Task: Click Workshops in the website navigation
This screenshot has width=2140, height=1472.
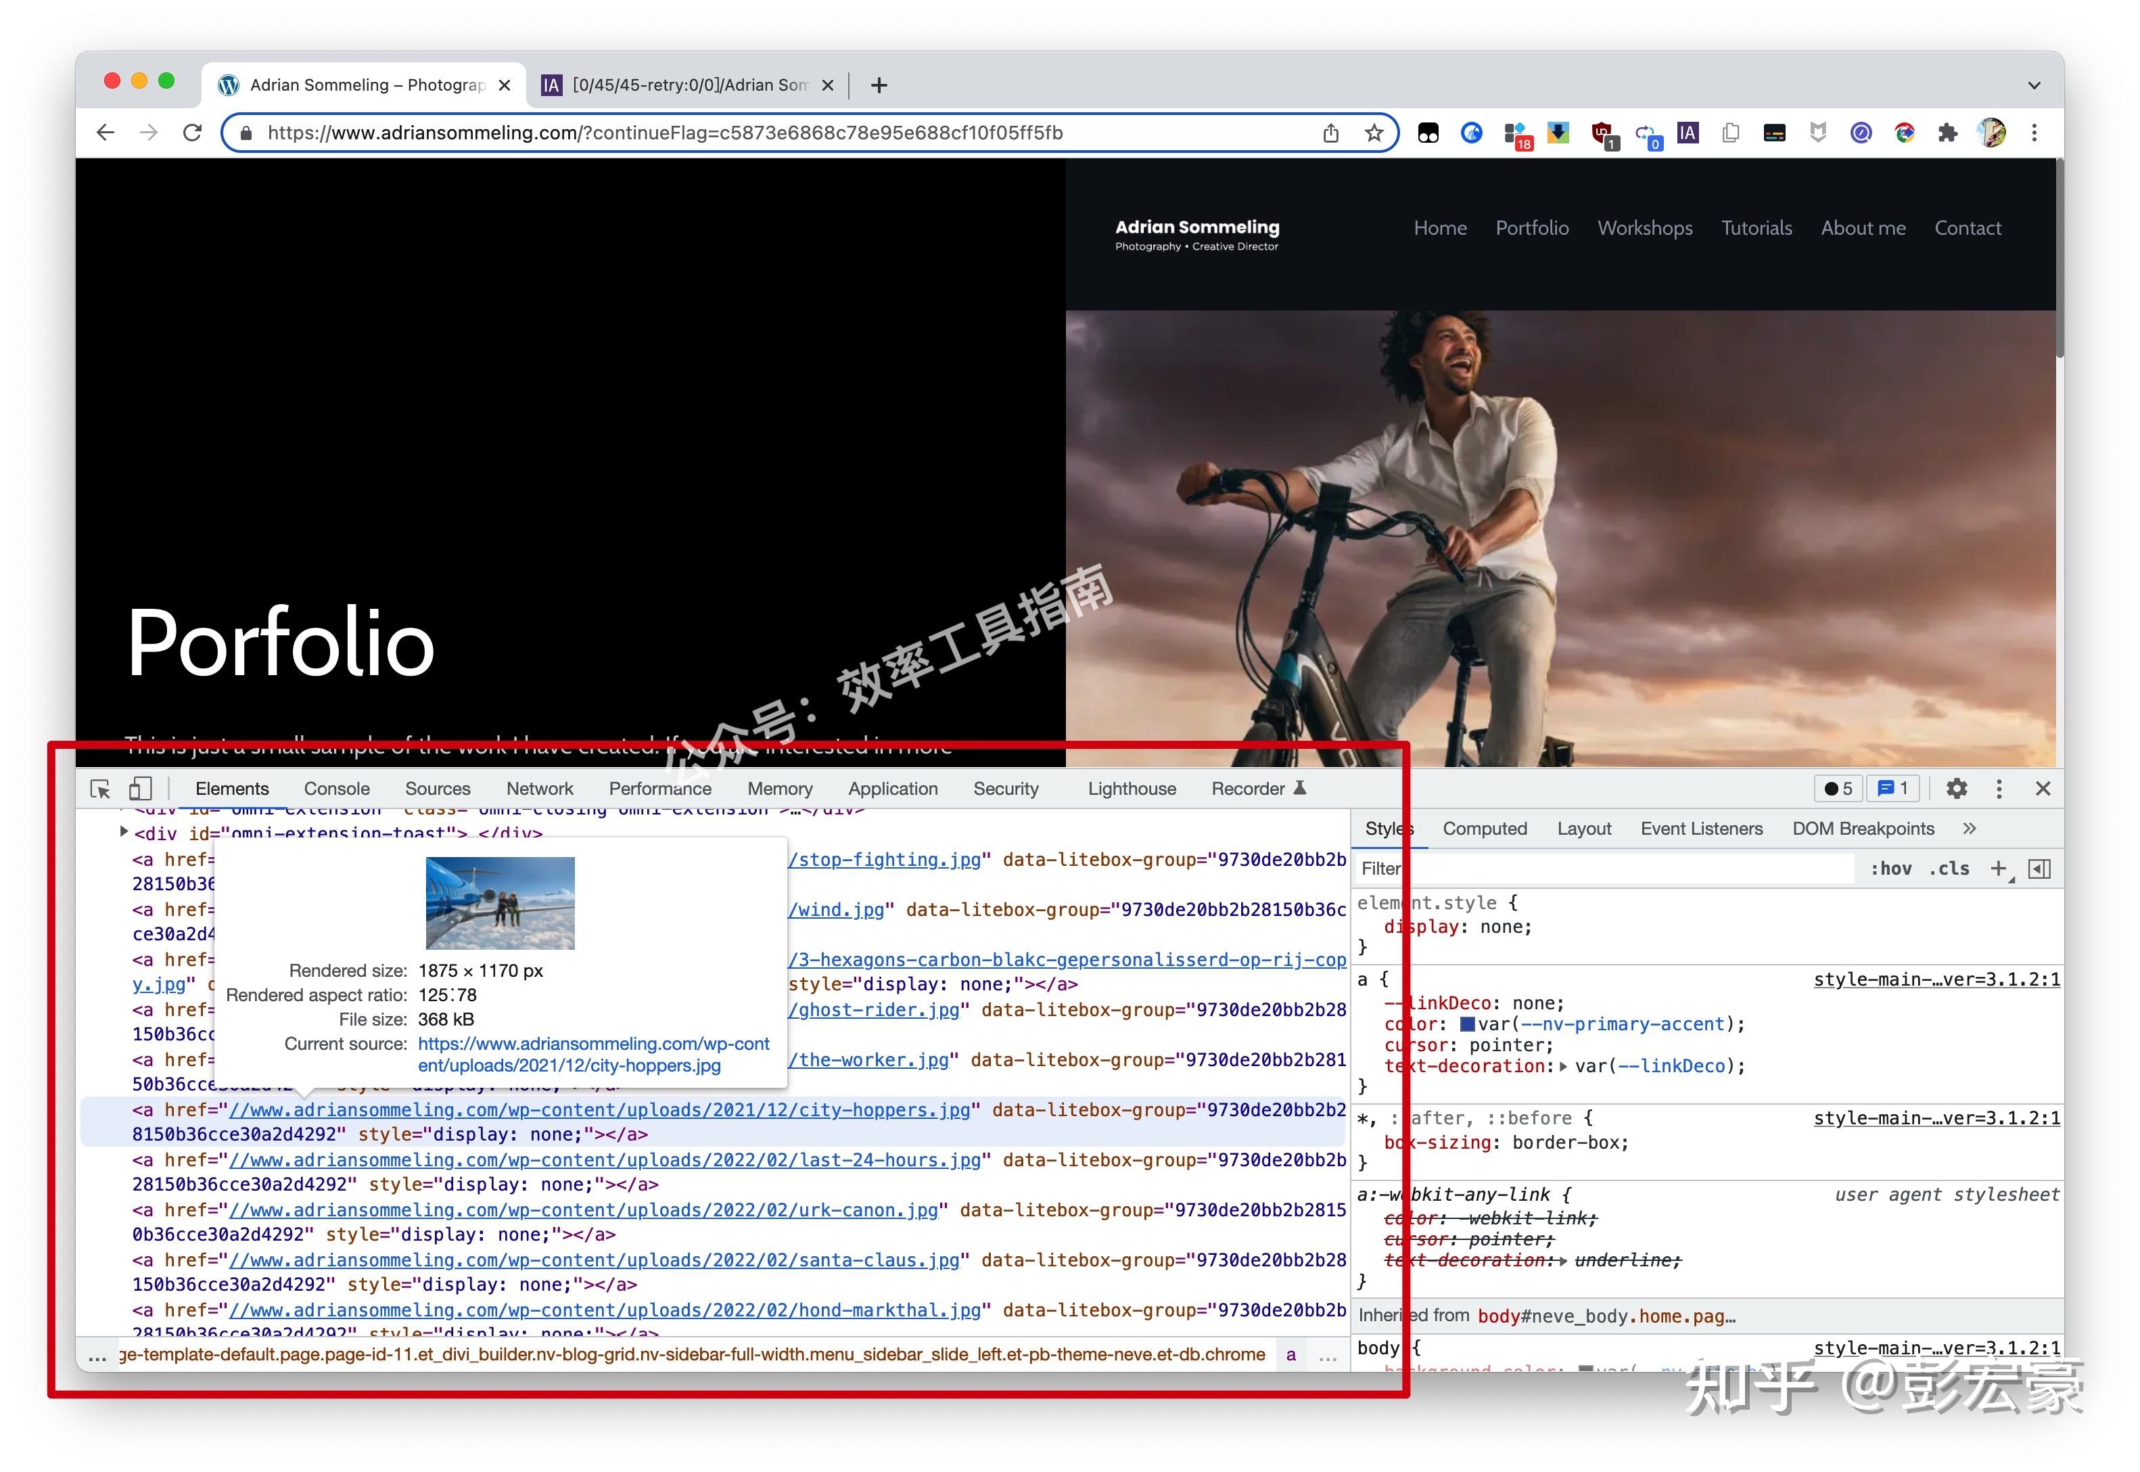Action: pos(1645,228)
